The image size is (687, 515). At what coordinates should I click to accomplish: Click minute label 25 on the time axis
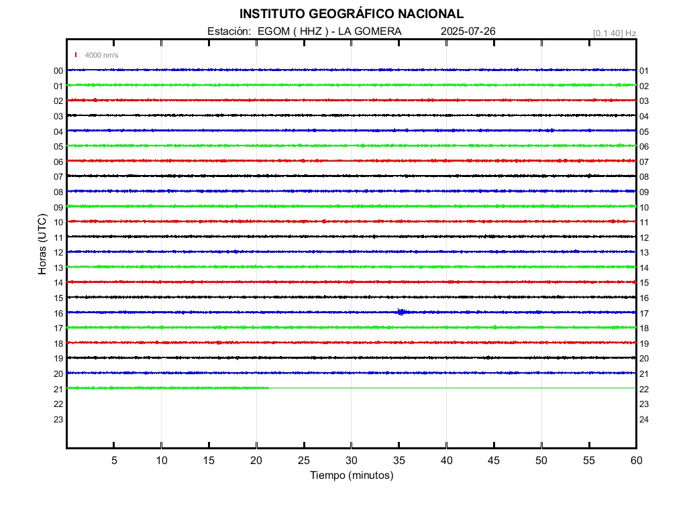304,461
